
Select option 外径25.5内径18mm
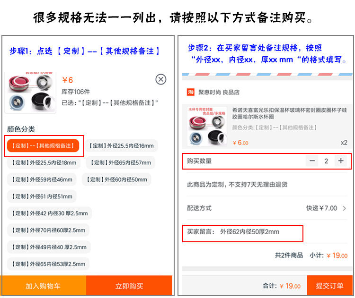(x=44, y=162)
